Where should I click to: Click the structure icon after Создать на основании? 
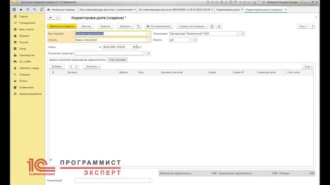(x=212, y=26)
